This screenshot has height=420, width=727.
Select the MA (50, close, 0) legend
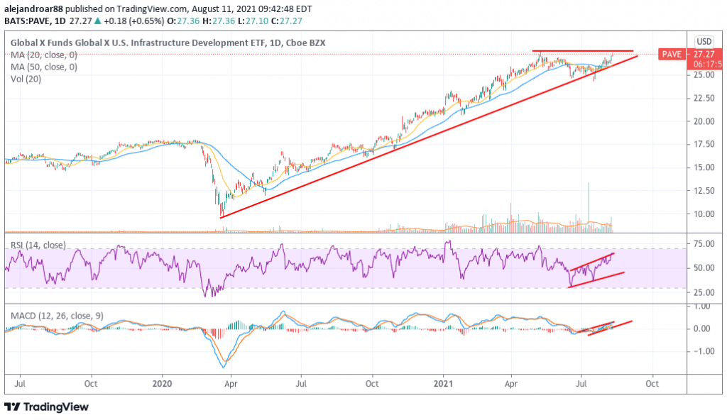[x=44, y=67]
